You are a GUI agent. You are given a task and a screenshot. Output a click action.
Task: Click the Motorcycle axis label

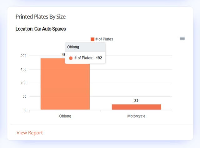coord(136,116)
